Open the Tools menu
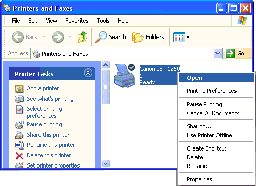Viewport: 256px width, 186px height. 103,21
